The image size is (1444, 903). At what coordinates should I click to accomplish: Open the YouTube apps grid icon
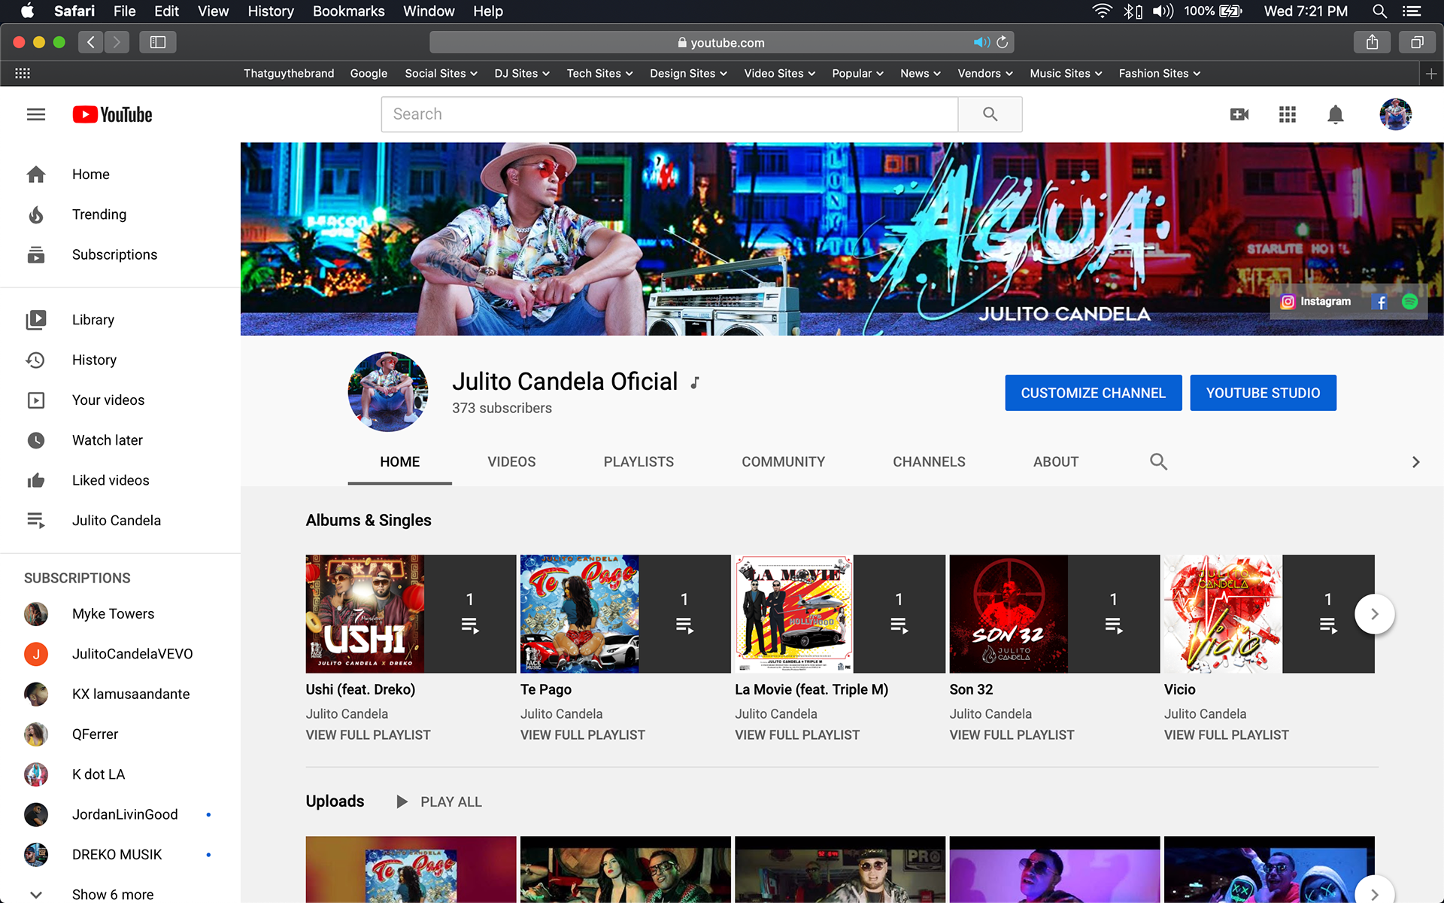click(x=1287, y=114)
